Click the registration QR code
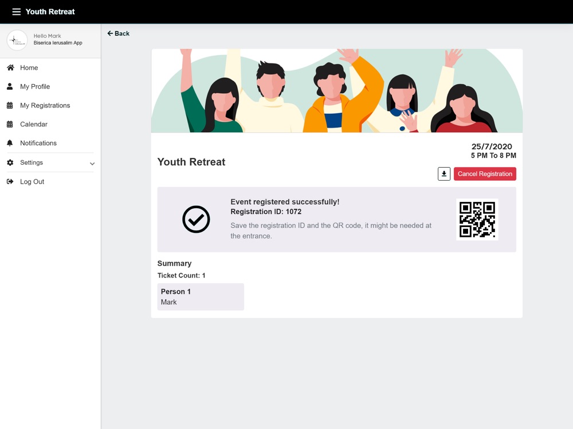 (477, 220)
